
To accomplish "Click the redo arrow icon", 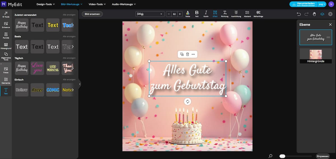I will pos(307,14).
